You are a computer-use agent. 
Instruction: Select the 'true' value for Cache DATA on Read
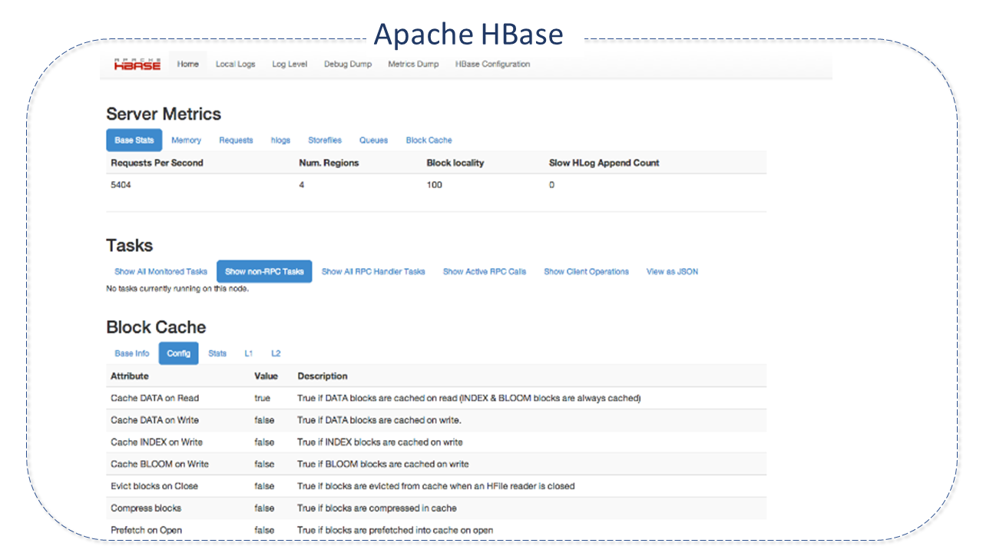click(262, 399)
